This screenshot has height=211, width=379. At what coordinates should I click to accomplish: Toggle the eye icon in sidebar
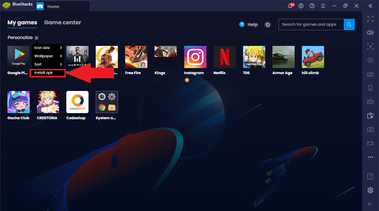click(370, 60)
